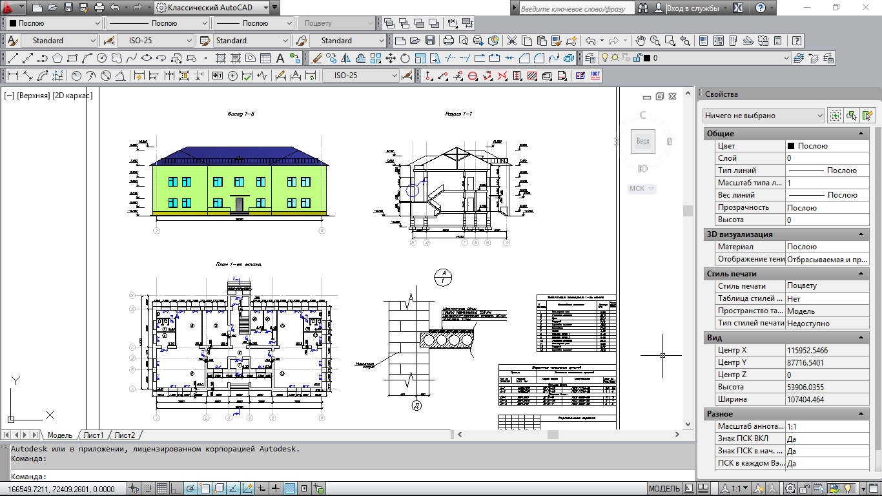This screenshot has height=496, width=882.
Task: Switch to the Лист2 layout tab
Action: click(125, 435)
